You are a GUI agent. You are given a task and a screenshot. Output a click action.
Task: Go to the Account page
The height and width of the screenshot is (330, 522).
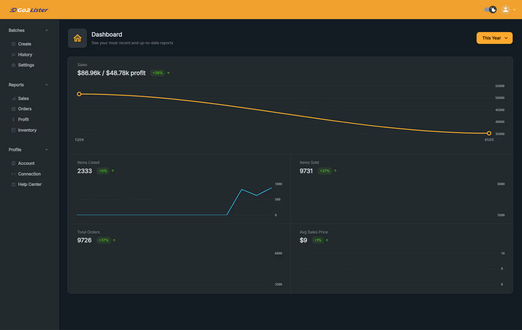(x=26, y=163)
